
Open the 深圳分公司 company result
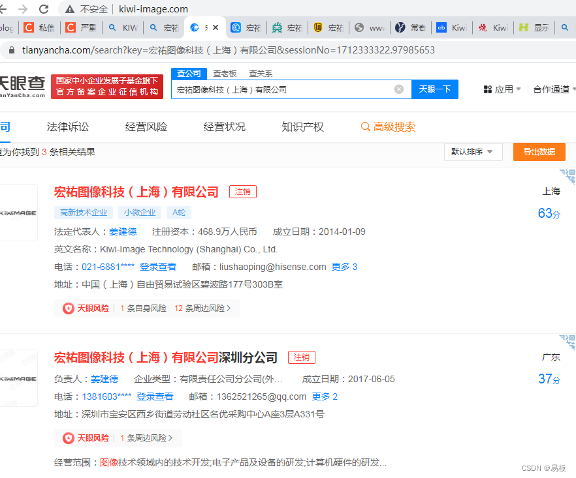166,357
